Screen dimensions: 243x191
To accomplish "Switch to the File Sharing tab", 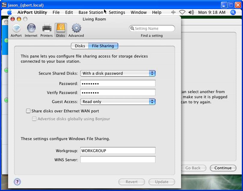I will [103, 46].
